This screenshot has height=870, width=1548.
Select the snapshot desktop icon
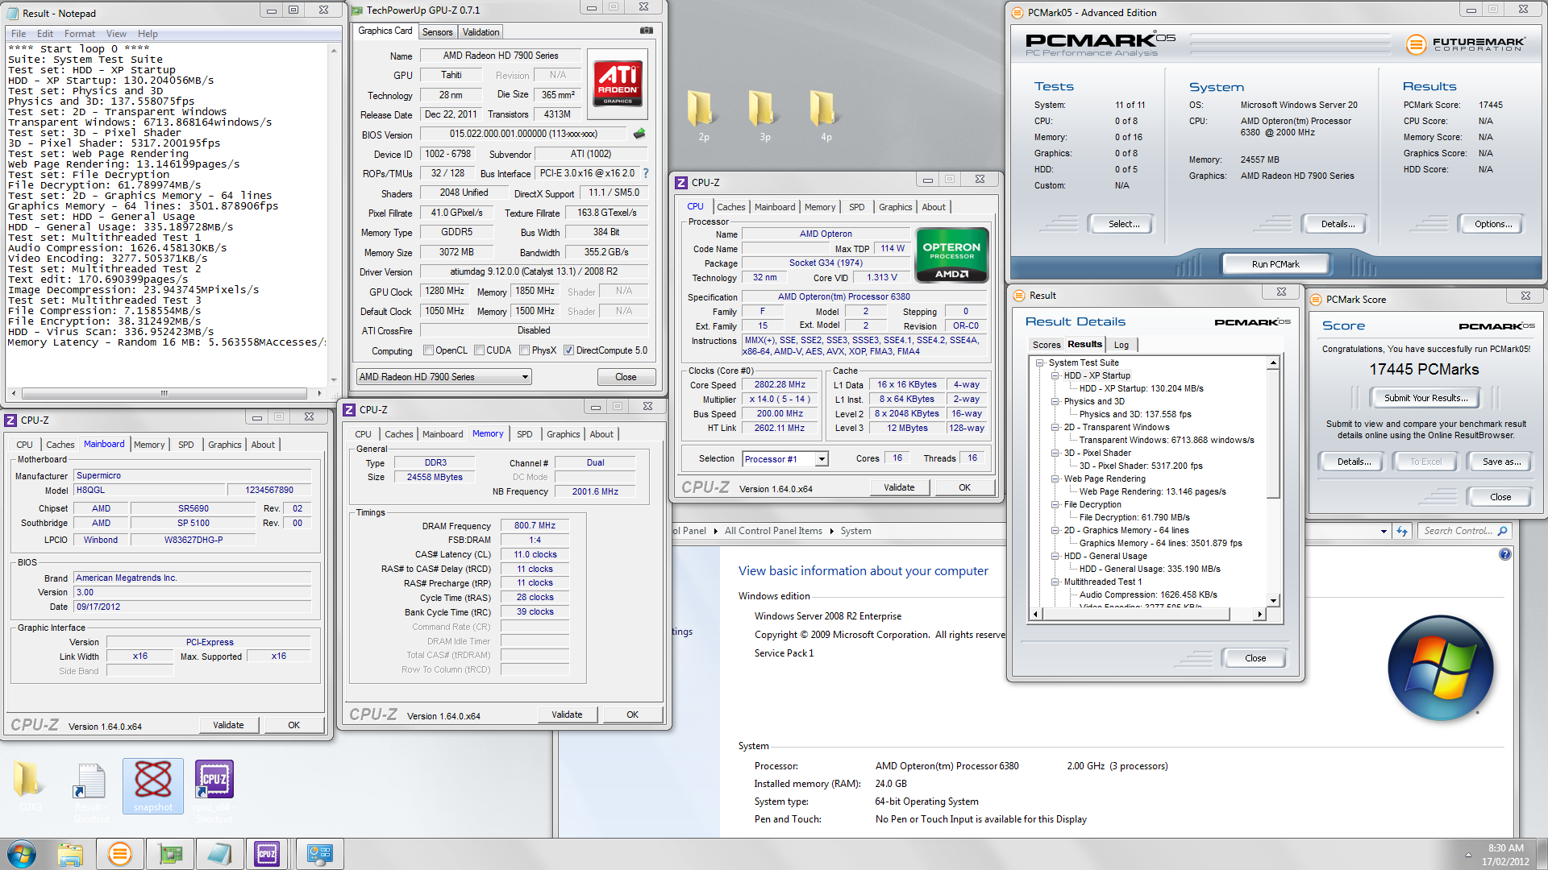point(153,786)
